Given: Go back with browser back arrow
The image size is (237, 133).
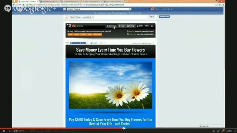Looking at the screenshot, I should [14, 5].
